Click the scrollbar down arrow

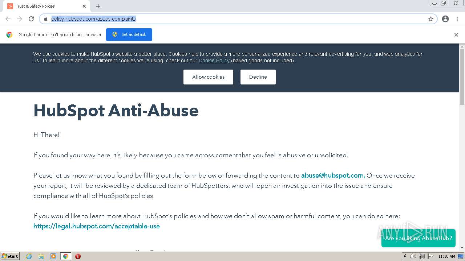pyautogui.click(x=462, y=248)
